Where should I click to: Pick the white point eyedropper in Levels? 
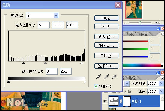[114, 77]
